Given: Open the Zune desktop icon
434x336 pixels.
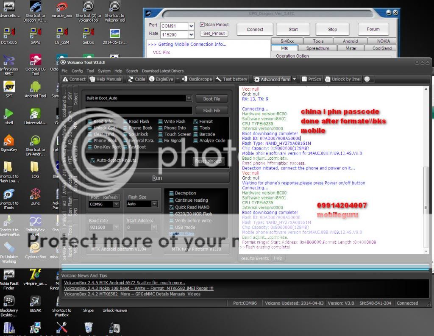Looking at the screenshot, I should point(36,197).
